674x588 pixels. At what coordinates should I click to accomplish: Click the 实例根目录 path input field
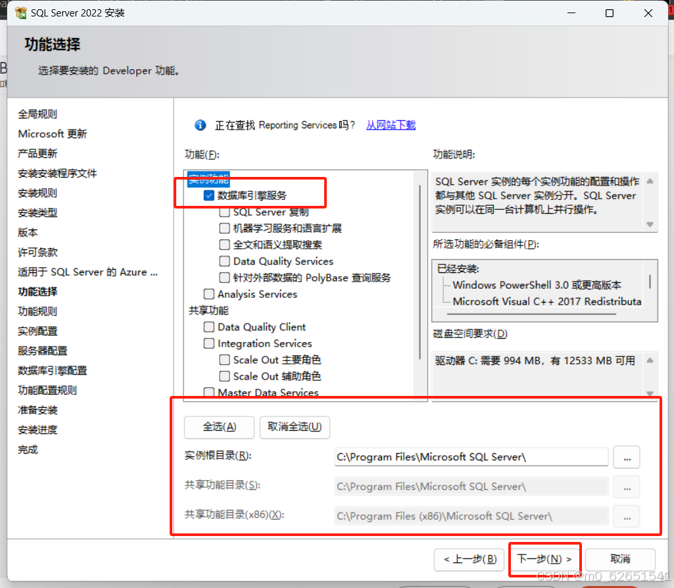click(x=471, y=457)
